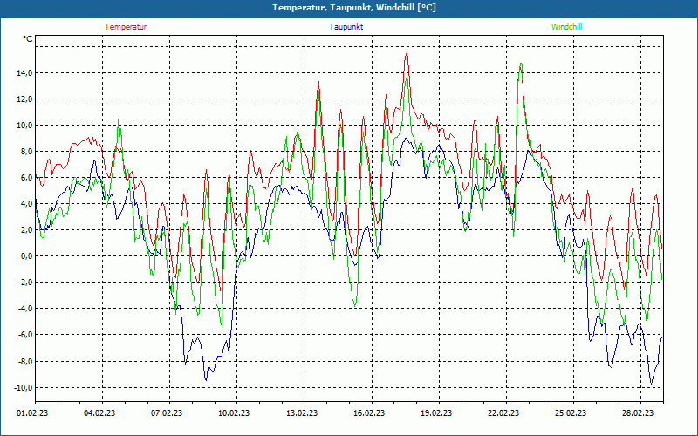Image resolution: width=698 pixels, height=436 pixels.
Task: Click the -2,0 y-axis value
Action: click(x=25, y=283)
